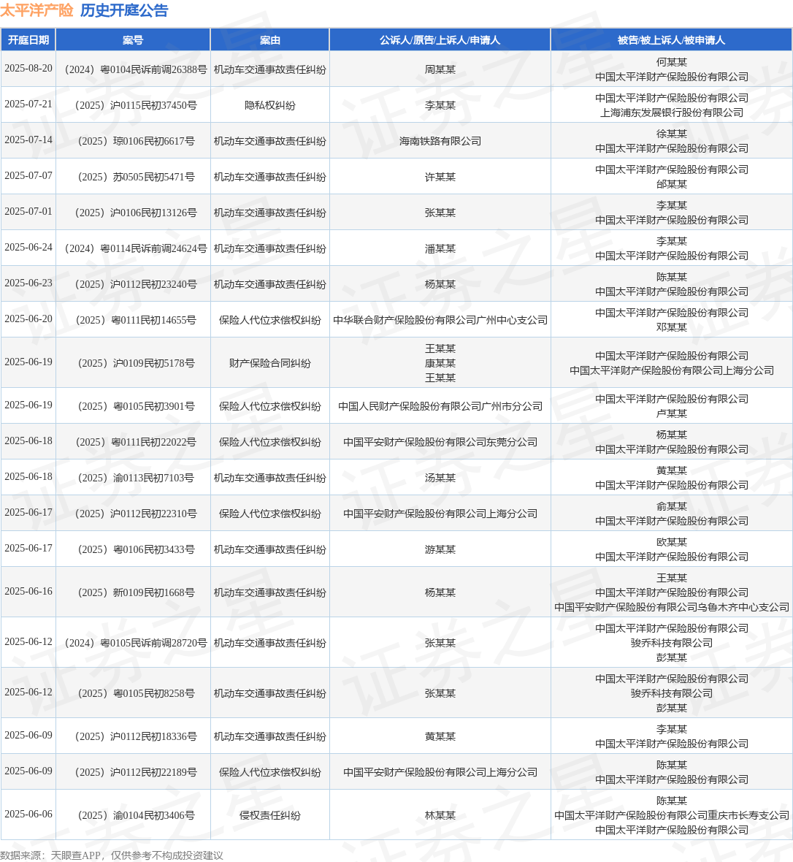Click defendant 卢某某

click(x=672, y=413)
